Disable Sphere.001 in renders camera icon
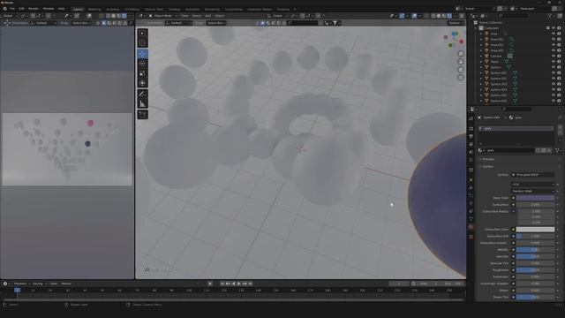565x318 pixels. click(559, 72)
